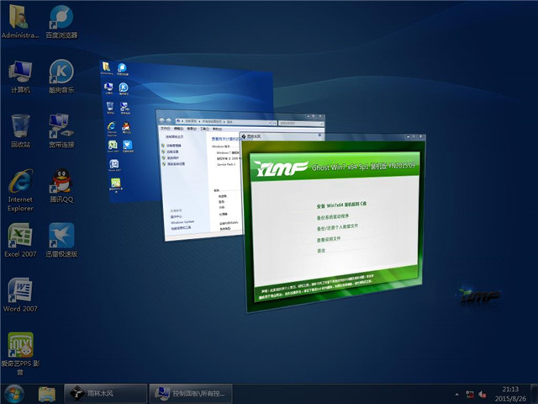This screenshot has height=404, width=538.
Task: Show hidden system tray icons
Action: point(458,393)
